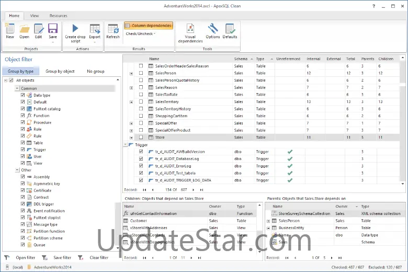
Task: Go to first record in main grid
Action: coord(144,190)
